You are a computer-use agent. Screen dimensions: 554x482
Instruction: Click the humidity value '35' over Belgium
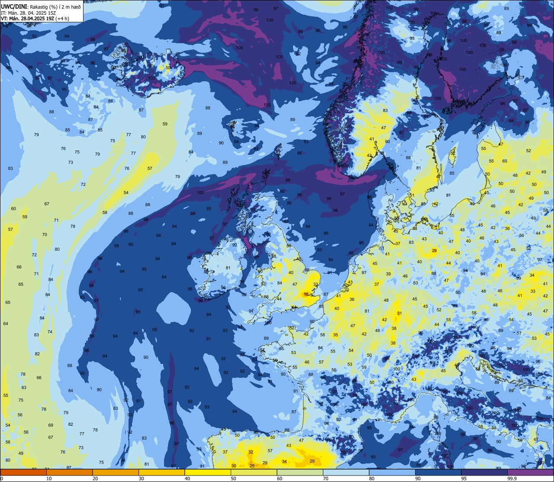pyautogui.click(x=335, y=335)
